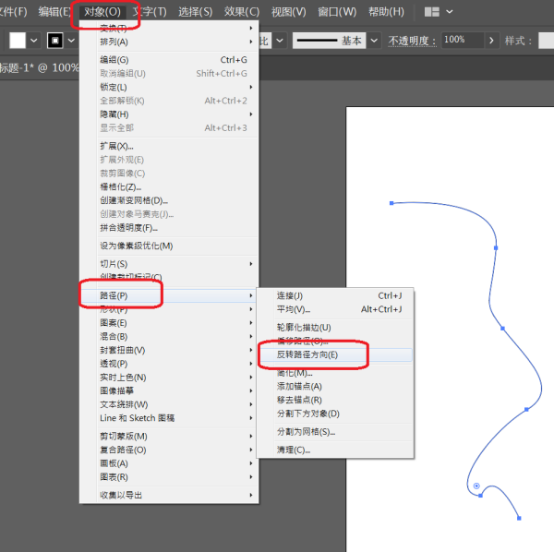This screenshot has height=552, width=554.
Task: Click the 不透明度 label link
Action: (412, 41)
